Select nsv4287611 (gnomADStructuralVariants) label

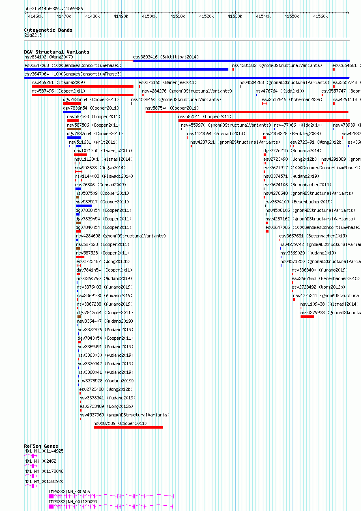point(235,142)
